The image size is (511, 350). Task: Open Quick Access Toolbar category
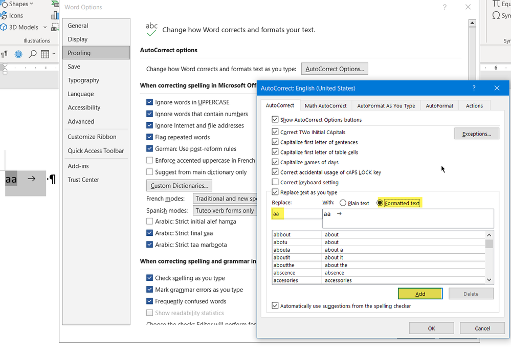point(96,151)
